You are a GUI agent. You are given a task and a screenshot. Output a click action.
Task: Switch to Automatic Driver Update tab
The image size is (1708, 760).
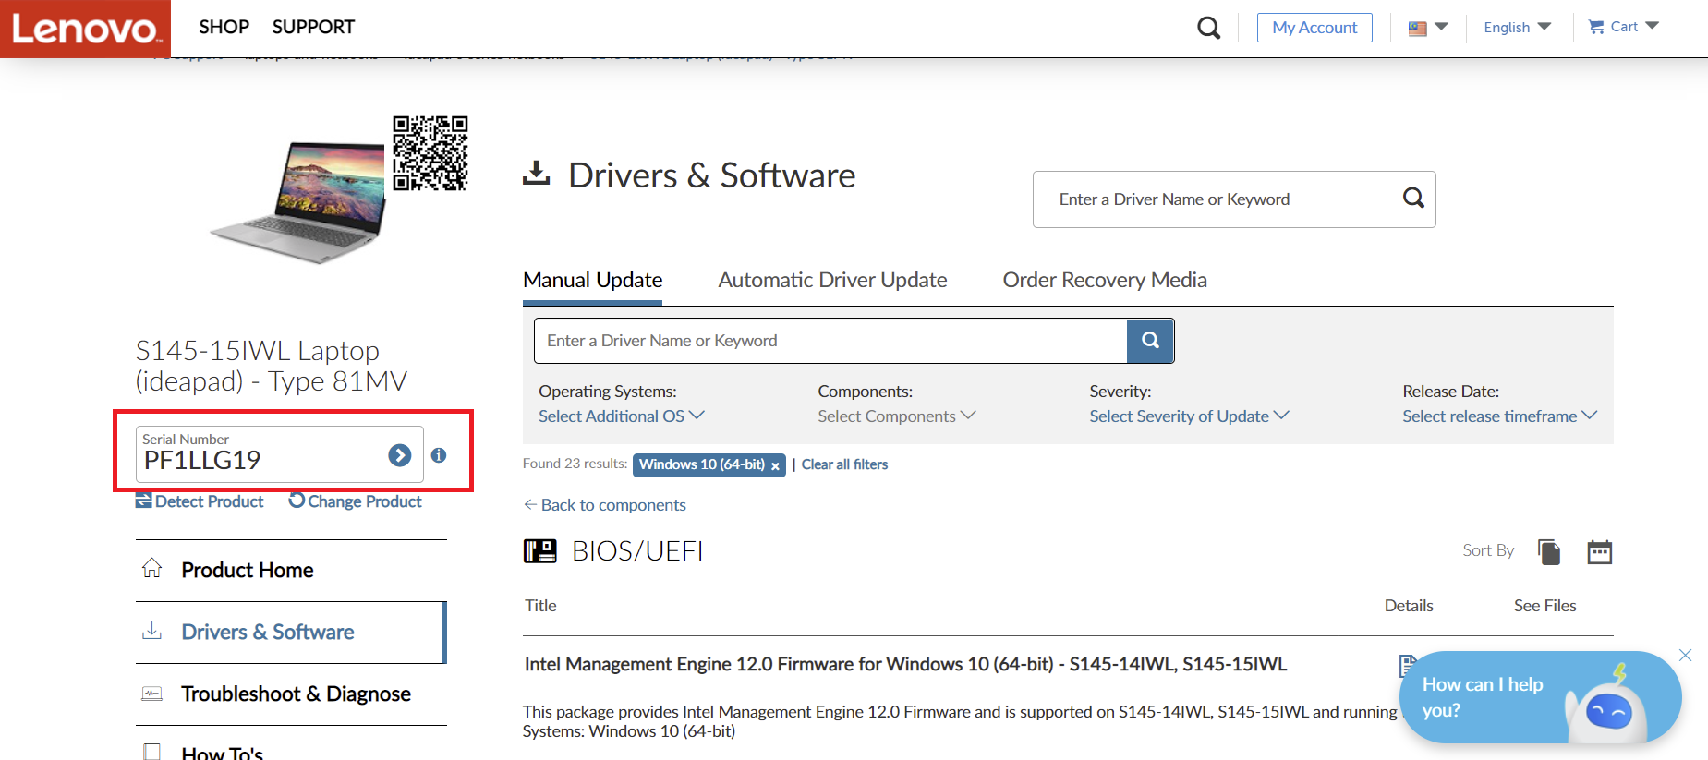pos(832,280)
